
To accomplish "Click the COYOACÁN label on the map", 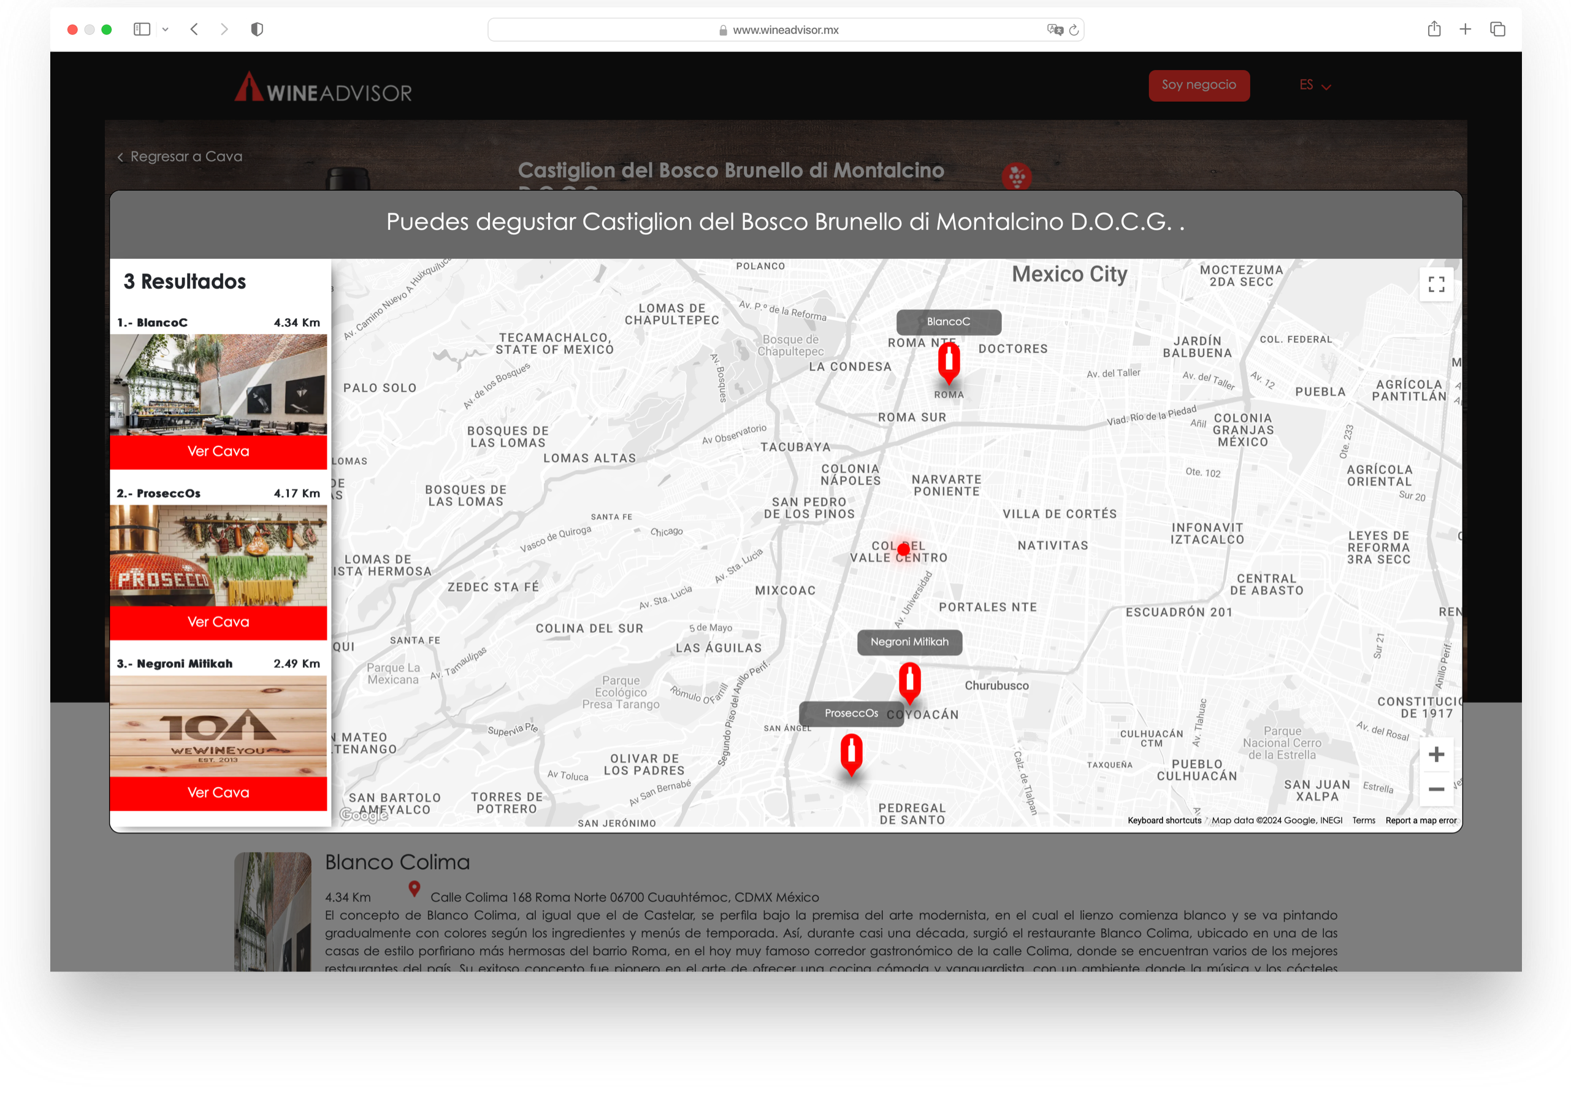I will [x=923, y=715].
